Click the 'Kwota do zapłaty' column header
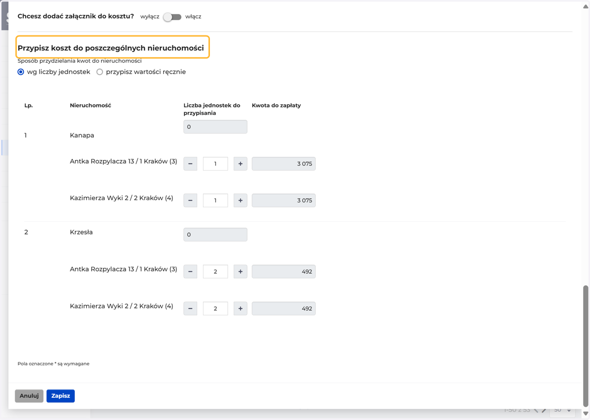 276,105
